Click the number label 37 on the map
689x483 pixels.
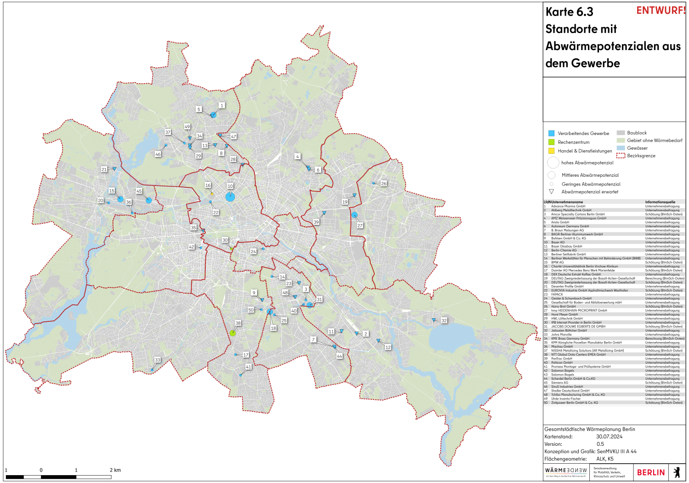(x=168, y=132)
